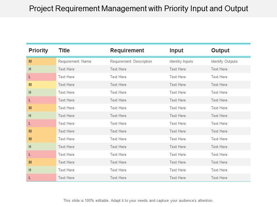277x207 pixels.
Task: Click the orange M cell in first row
Action: [41, 62]
